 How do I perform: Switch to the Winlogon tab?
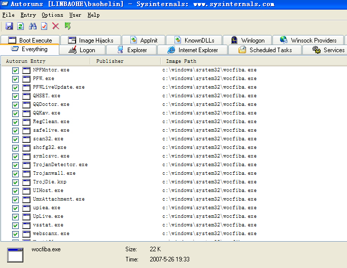[247, 40]
